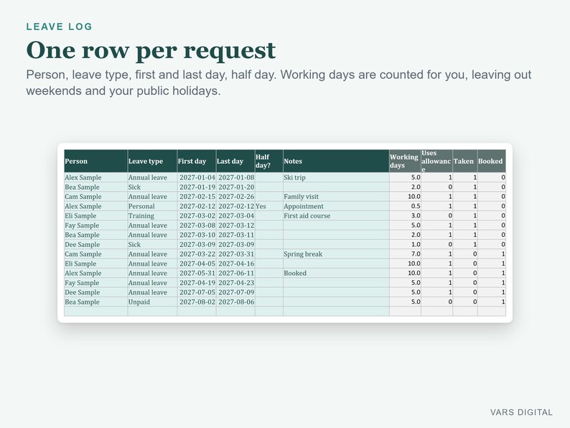
Task: Select the 'Appointment' notes cell
Action: [336, 206]
